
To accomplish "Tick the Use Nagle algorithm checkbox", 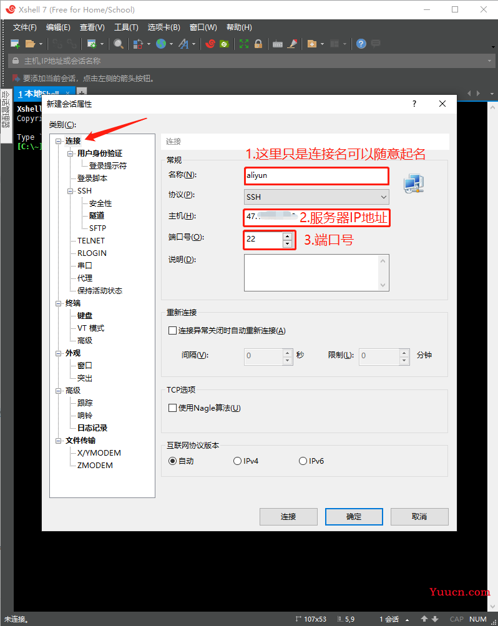I will [x=172, y=408].
